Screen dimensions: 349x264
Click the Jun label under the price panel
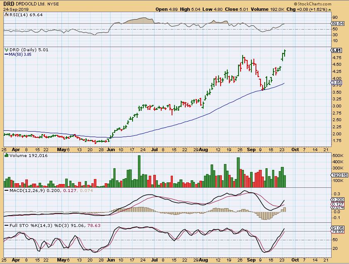[111, 150]
